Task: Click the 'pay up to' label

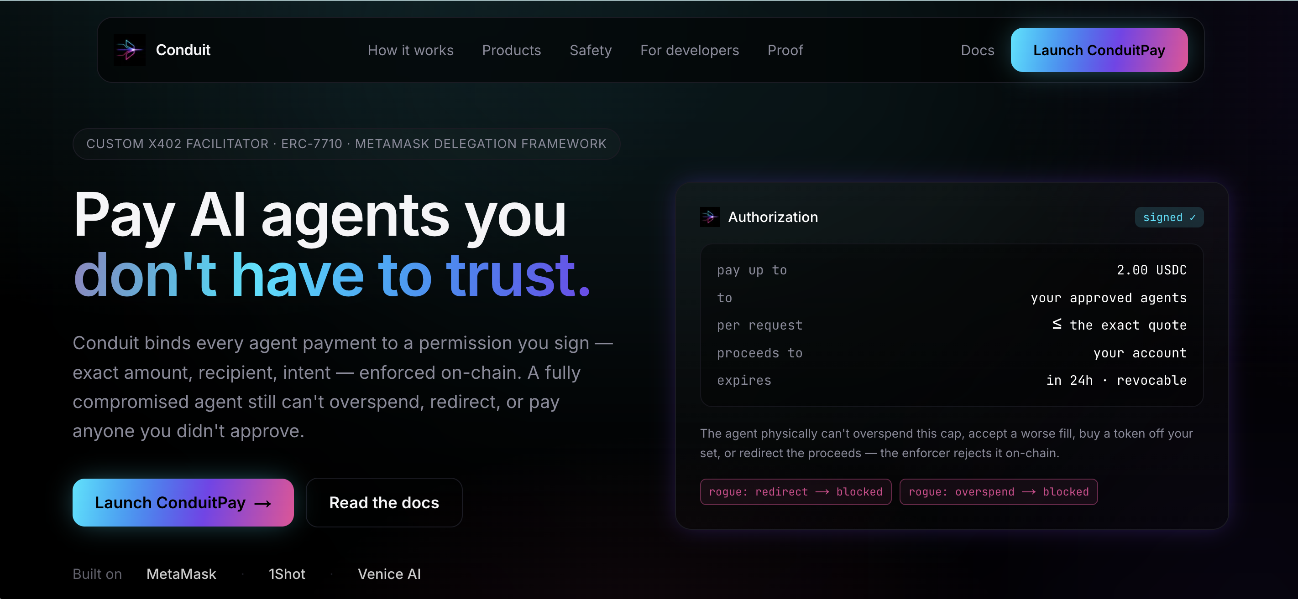Action: tap(751, 270)
